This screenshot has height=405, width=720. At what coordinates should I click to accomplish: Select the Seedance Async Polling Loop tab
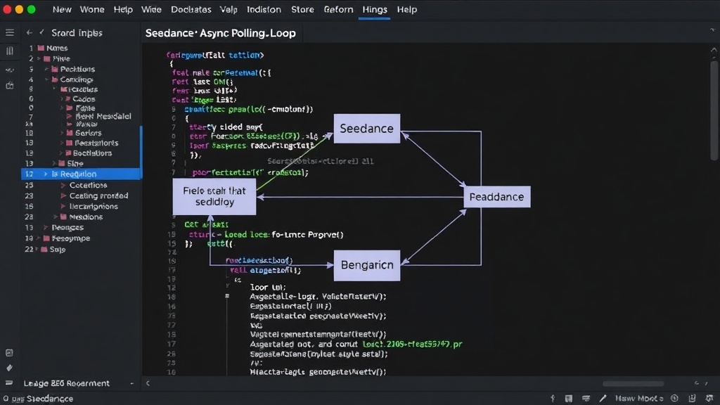220,33
